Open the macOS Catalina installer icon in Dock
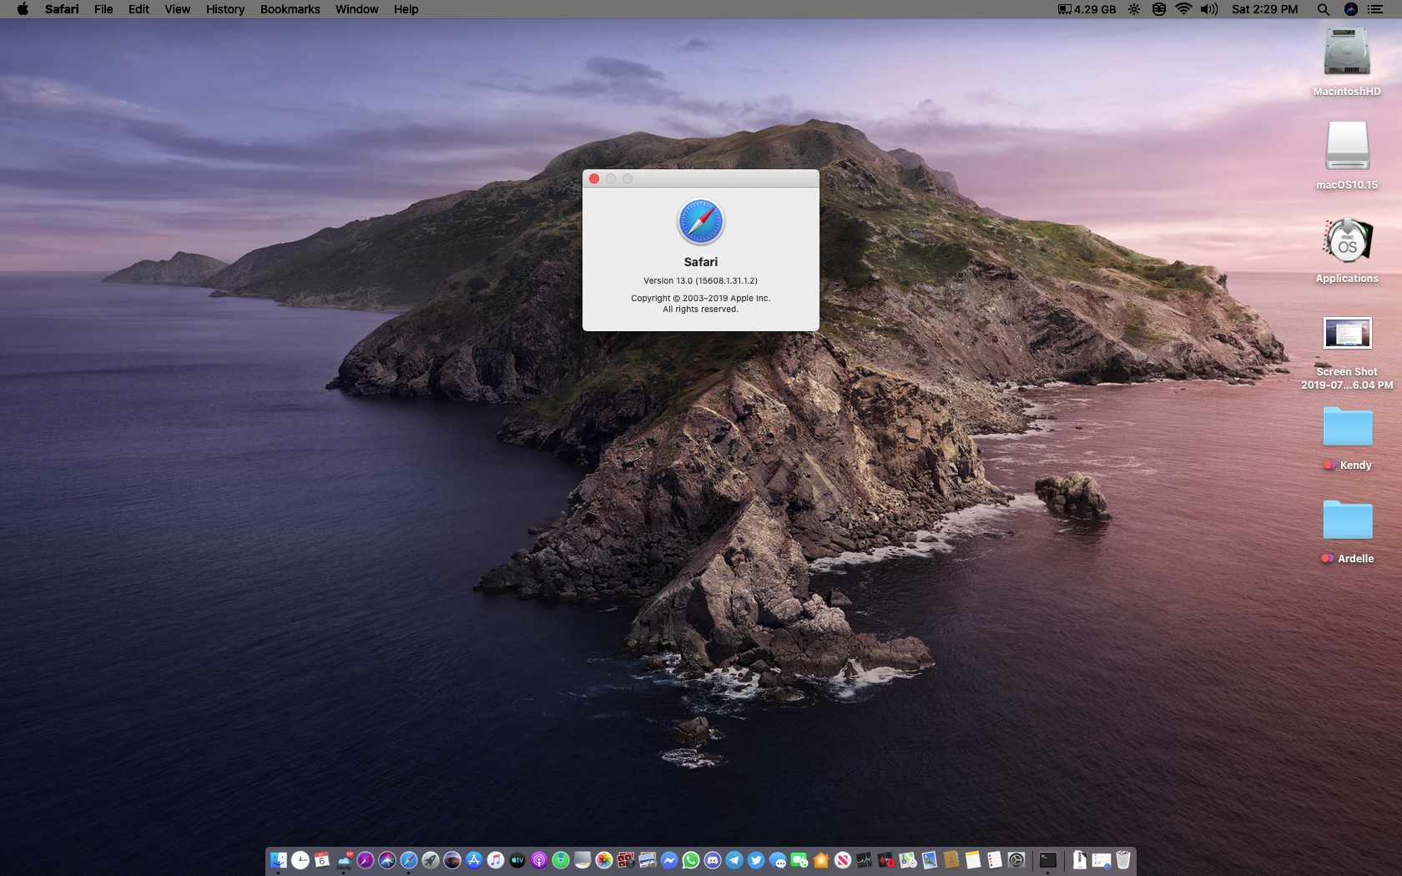 [x=452, y=860]
